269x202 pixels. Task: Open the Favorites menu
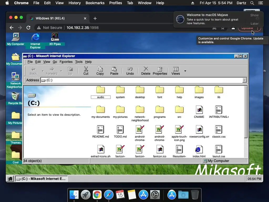pos(66,62)
